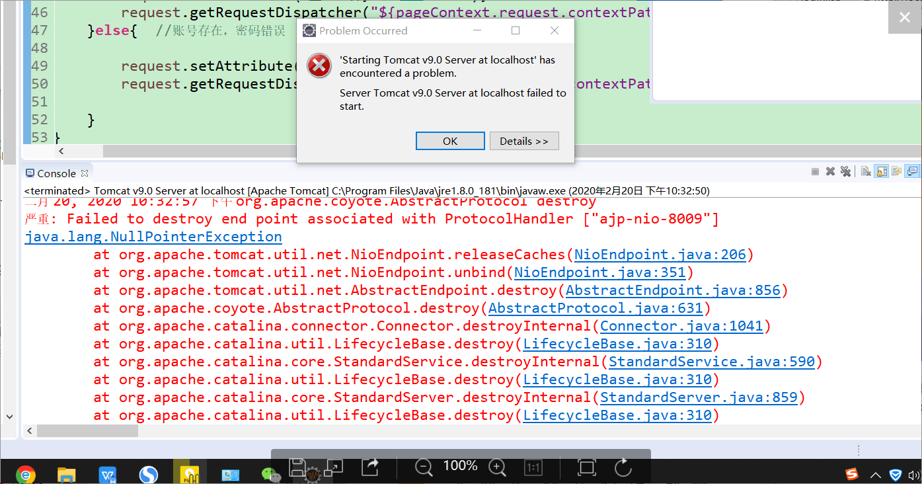
Task: Open the NioEndpoint.java:351 stack trace link
Action: tap(600, 272)
